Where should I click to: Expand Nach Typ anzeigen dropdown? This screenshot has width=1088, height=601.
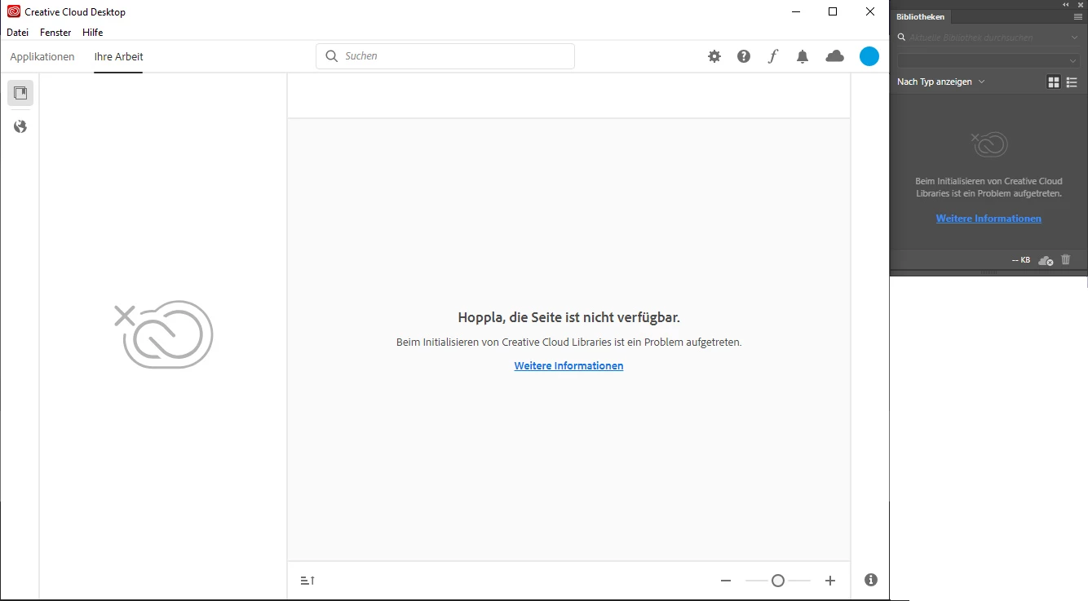[941, 82]
